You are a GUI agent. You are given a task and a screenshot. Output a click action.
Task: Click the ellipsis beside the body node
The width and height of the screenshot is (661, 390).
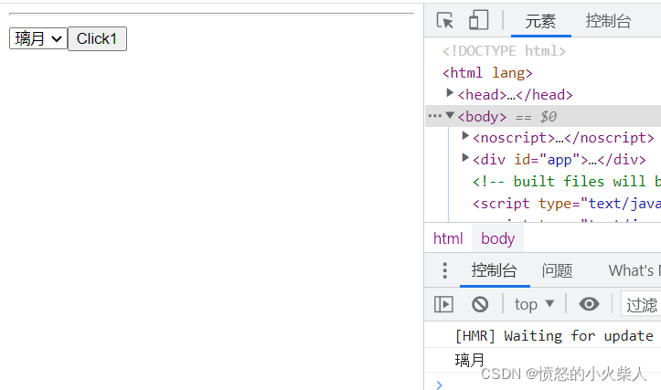click(434, 116)
